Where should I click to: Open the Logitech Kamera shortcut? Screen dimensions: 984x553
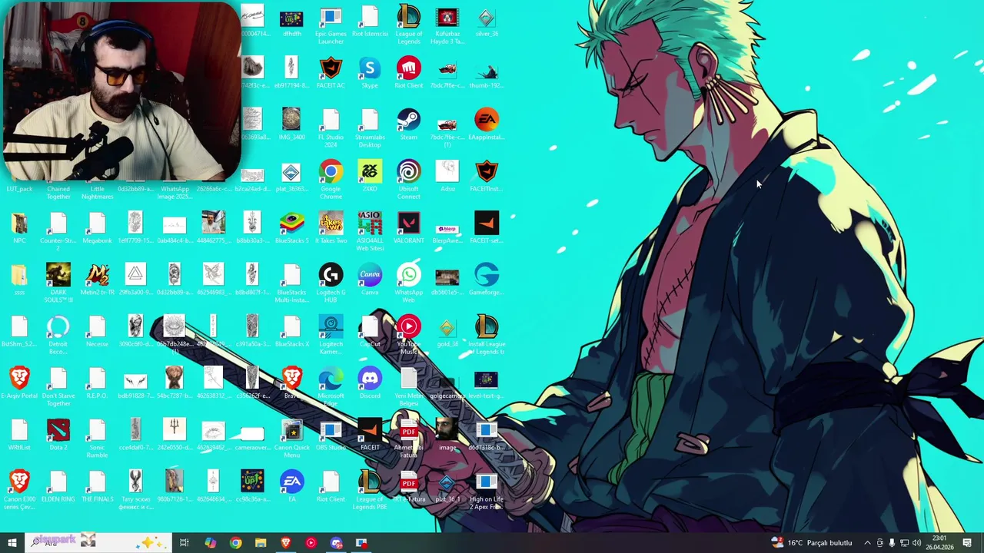click(331, 334)
